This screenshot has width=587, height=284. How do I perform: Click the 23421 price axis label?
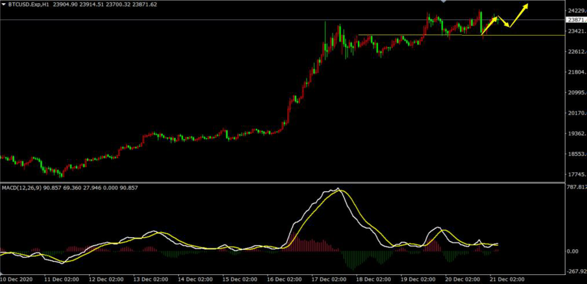577,32
